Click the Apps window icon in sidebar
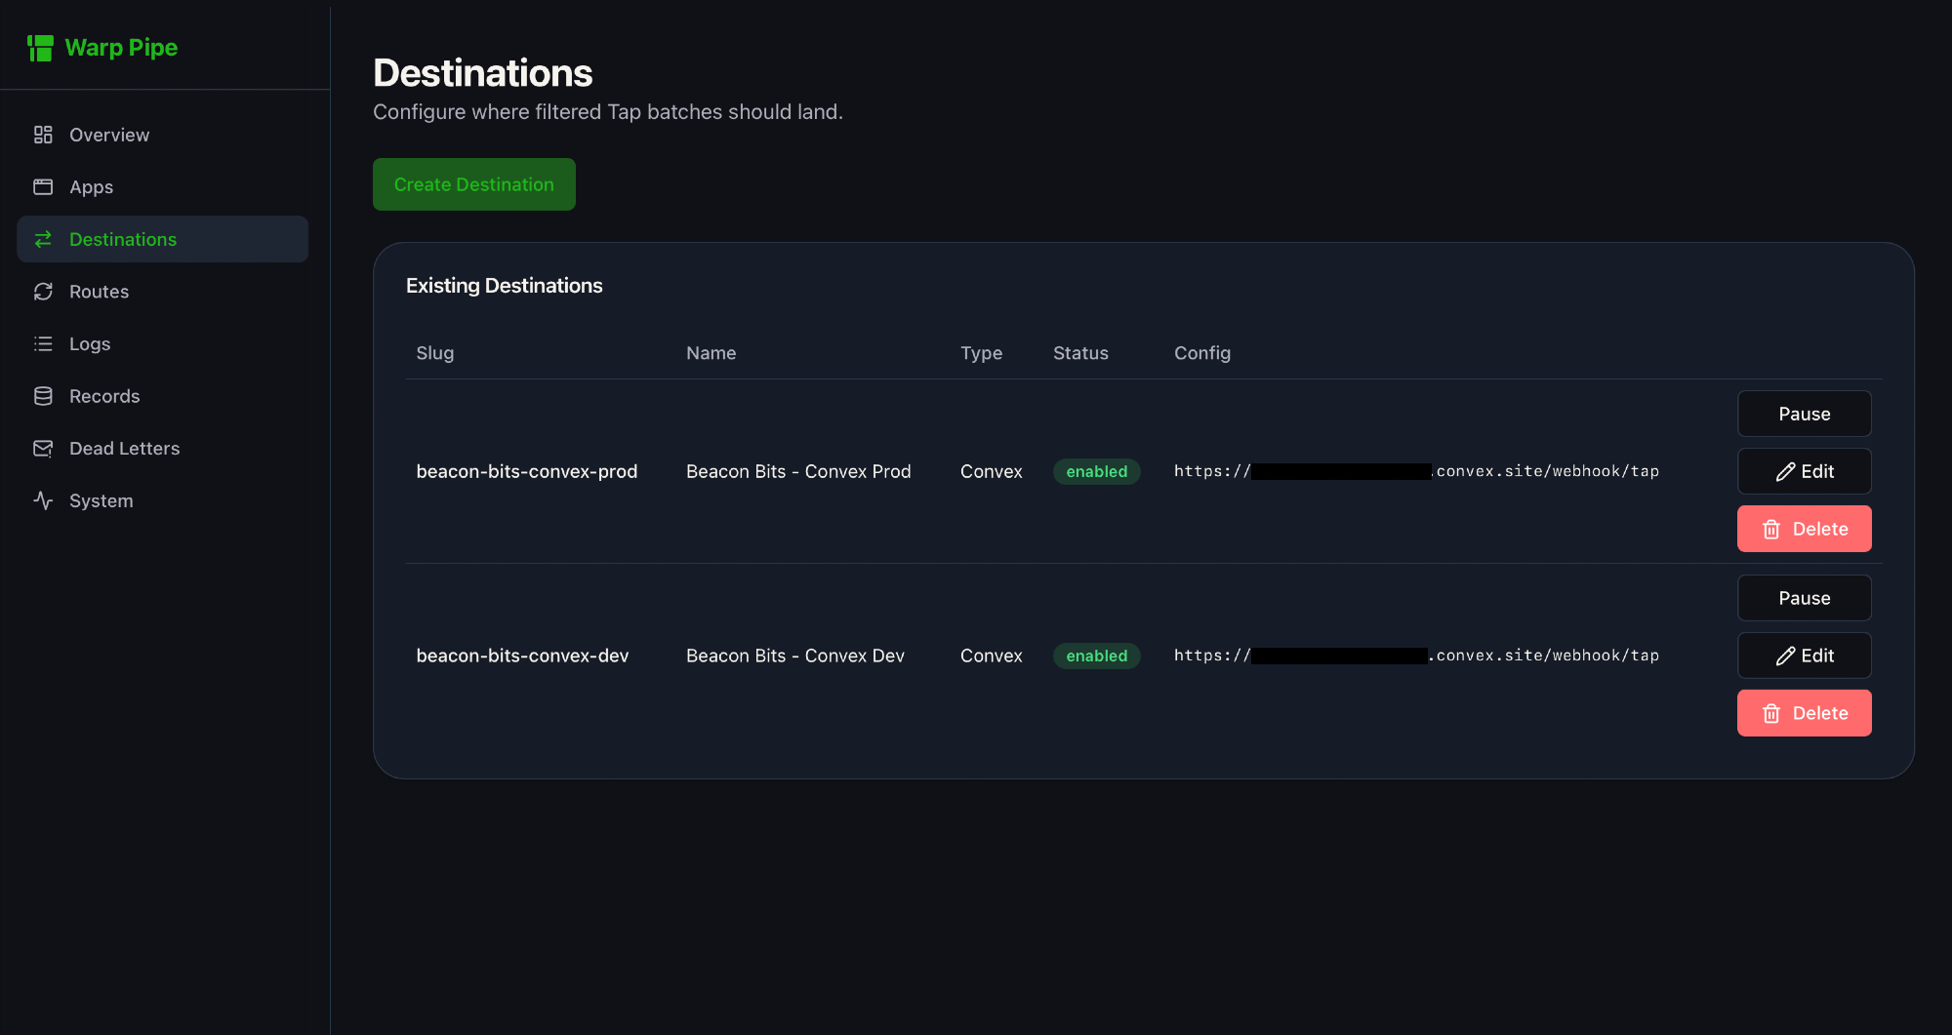Image resolution: width=1952 pixels, height=1035 pixels. [43, 186]
